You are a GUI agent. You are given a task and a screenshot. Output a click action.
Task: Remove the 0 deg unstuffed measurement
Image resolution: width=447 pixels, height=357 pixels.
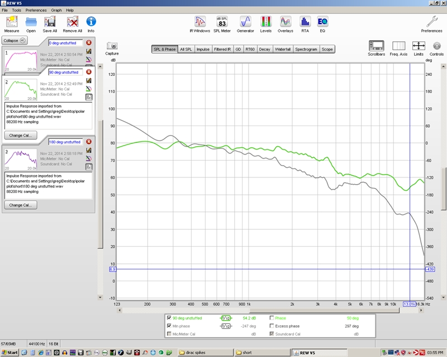tap(89, 43)
